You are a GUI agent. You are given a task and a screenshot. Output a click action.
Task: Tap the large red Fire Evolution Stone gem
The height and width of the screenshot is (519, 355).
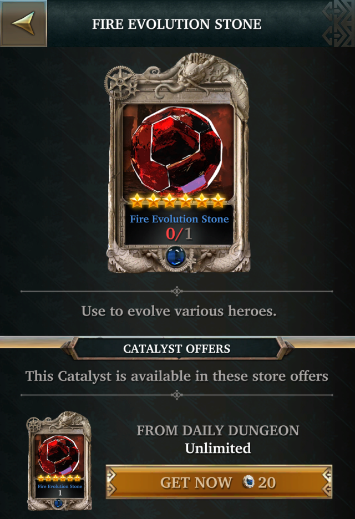pos(176,150)
